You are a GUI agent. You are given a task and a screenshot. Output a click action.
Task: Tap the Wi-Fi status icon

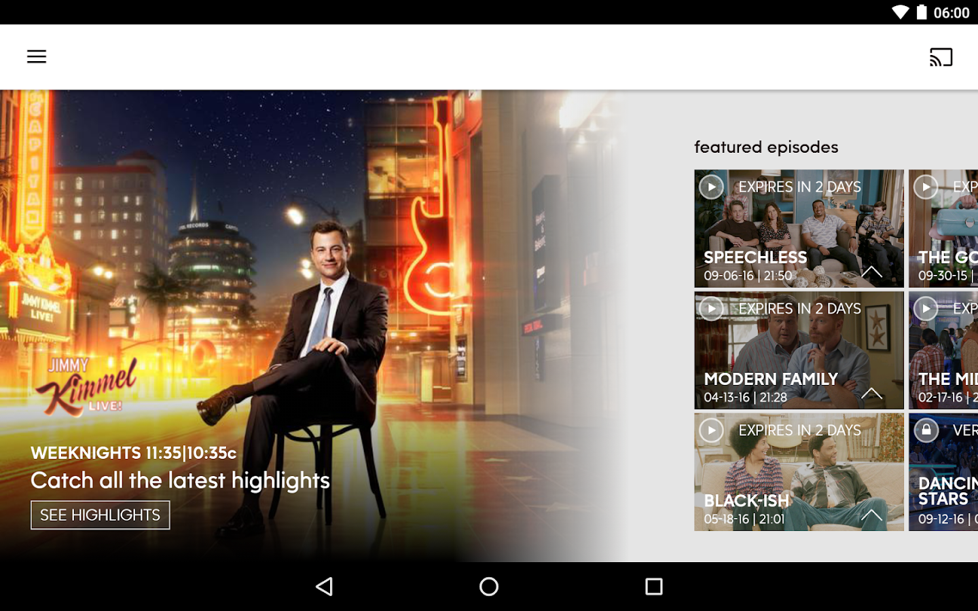(x=900, y=12)
